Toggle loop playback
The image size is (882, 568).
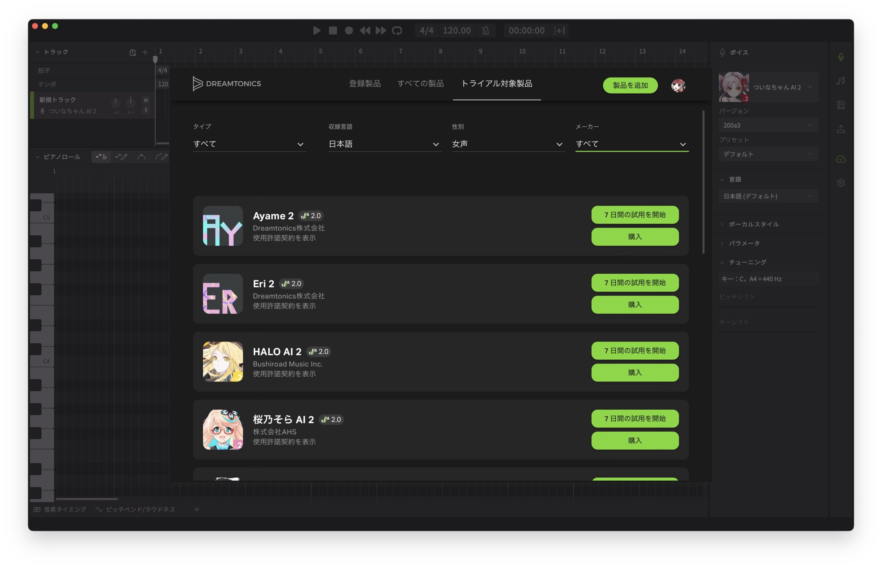(397, 31)
